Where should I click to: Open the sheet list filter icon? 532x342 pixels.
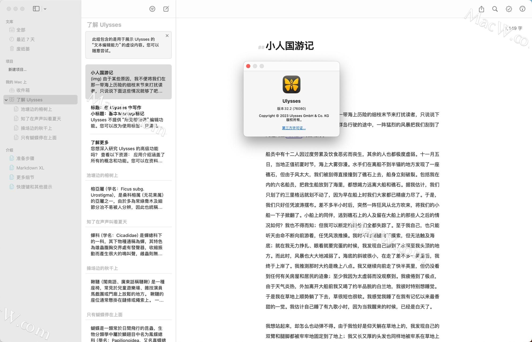pyautogui.click(x=152, y=9)
